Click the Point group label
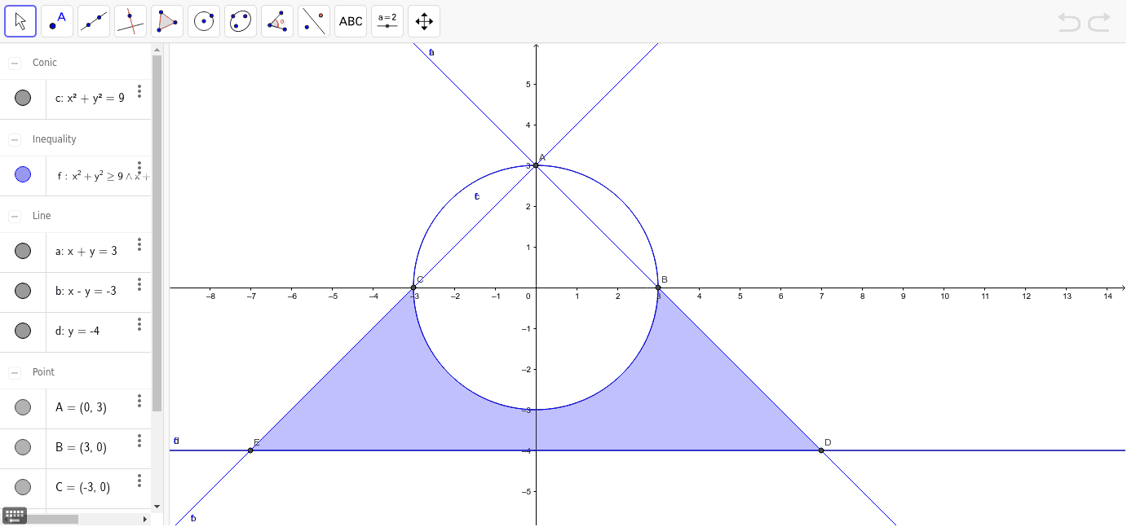 (x=43, y=372)
